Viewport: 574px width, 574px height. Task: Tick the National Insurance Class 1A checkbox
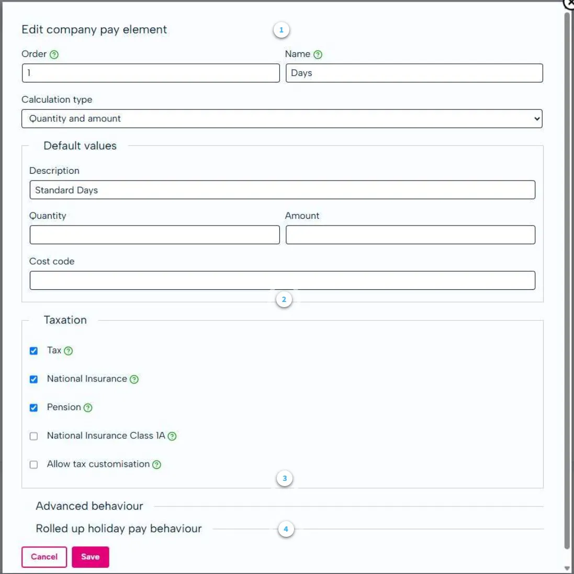click(34, 436)
